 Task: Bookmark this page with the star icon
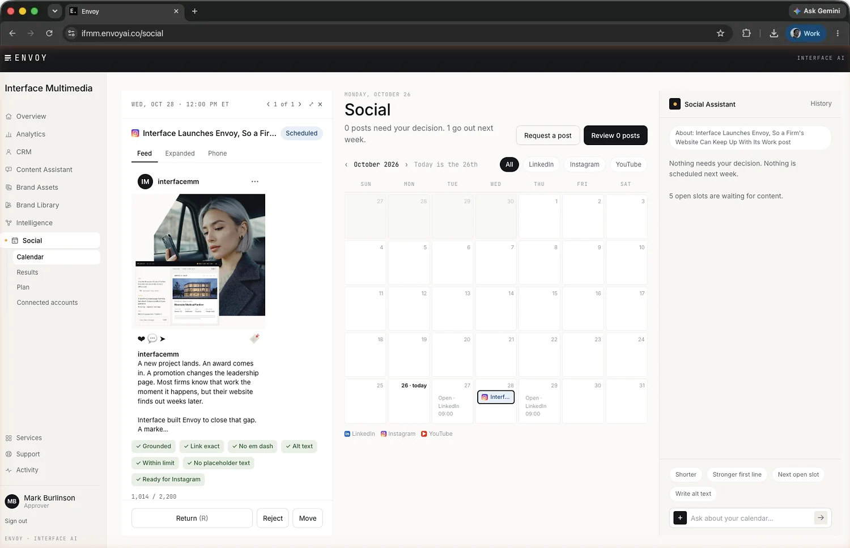coord(720,33)
